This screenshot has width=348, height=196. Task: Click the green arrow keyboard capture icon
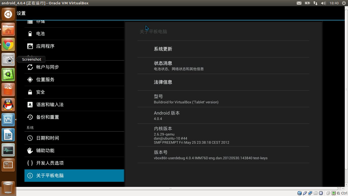[x=333, y=193]
